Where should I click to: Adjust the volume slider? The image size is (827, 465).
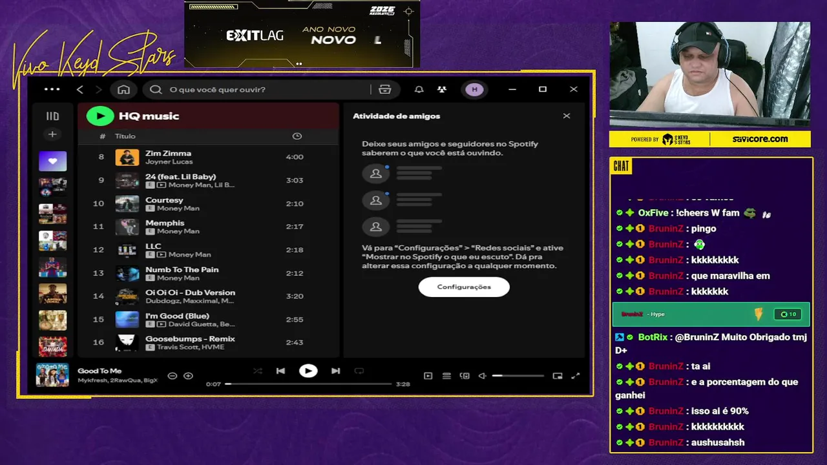coord(518,375)
